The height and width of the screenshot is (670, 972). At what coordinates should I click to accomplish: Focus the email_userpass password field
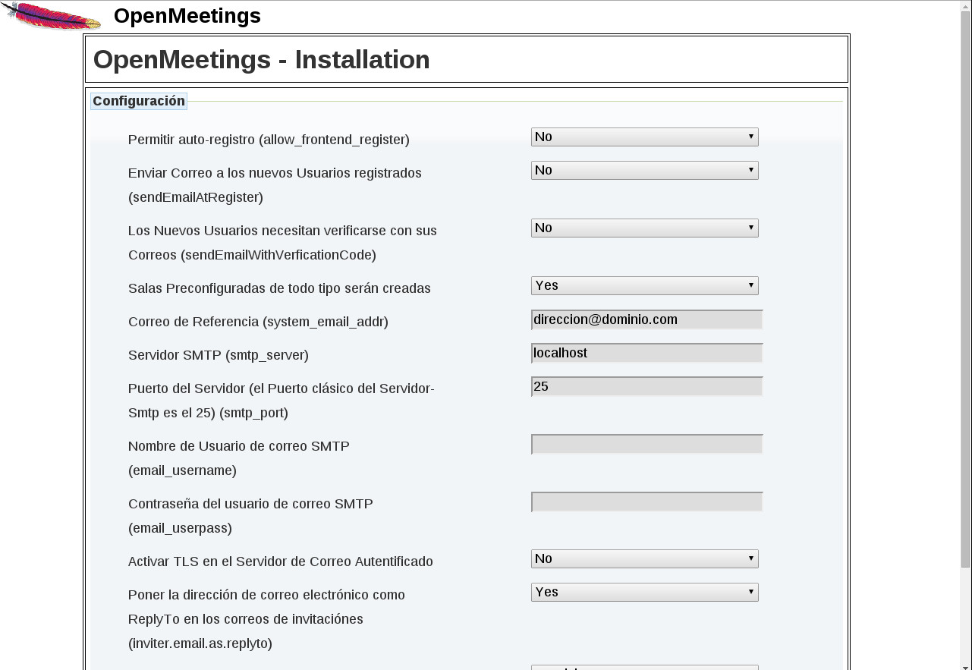[x=646, y=502]
